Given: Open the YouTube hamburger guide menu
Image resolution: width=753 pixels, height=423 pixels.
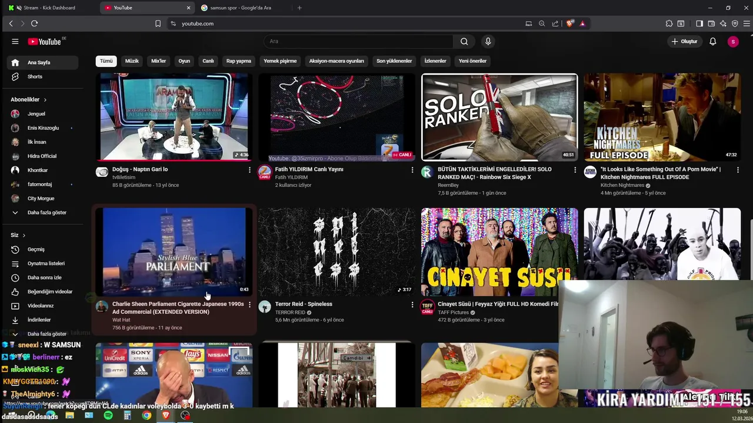Looking at the screenshot, I should point(15,41).
